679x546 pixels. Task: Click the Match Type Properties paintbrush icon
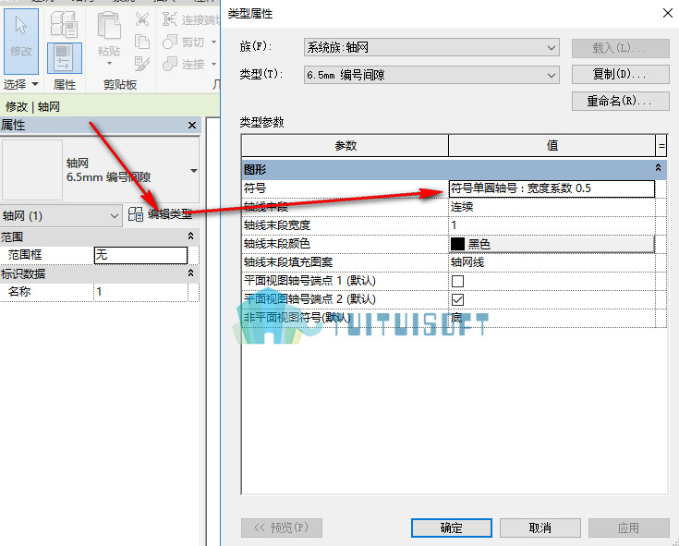click(142, 64)
